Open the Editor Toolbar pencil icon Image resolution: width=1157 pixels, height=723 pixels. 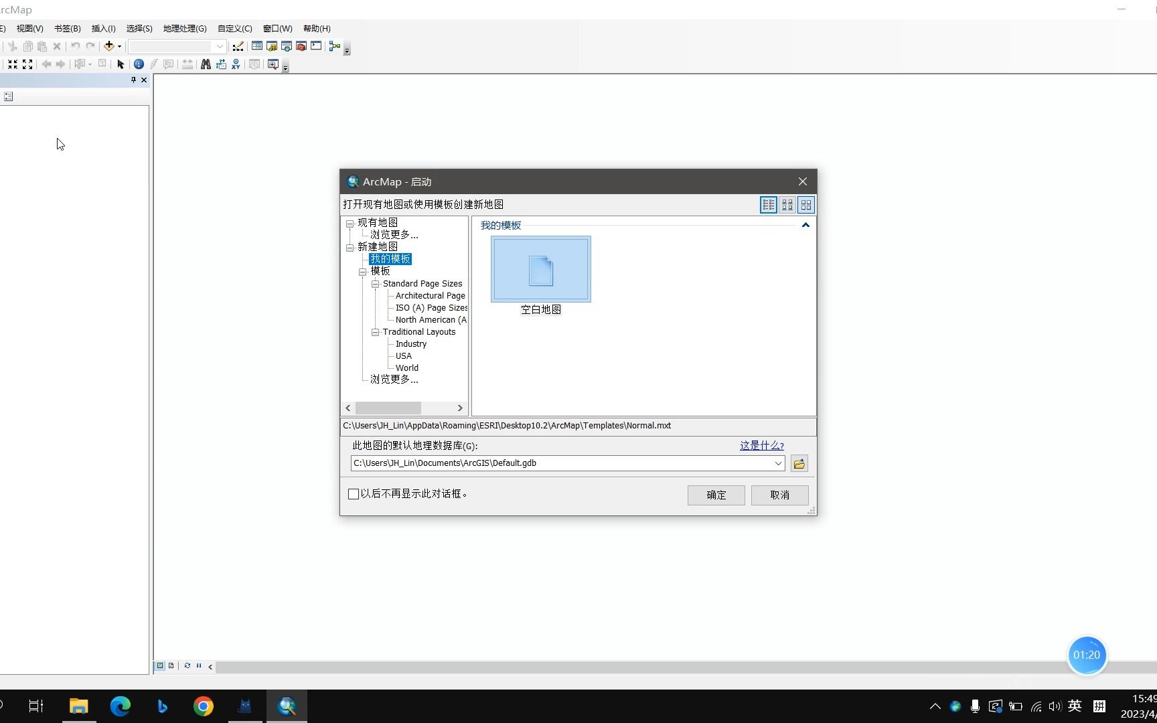tap(238, 46)
